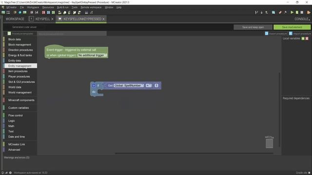
Task: Click the branch/remote workspace setup icon
Action: [x=256, y=12]
